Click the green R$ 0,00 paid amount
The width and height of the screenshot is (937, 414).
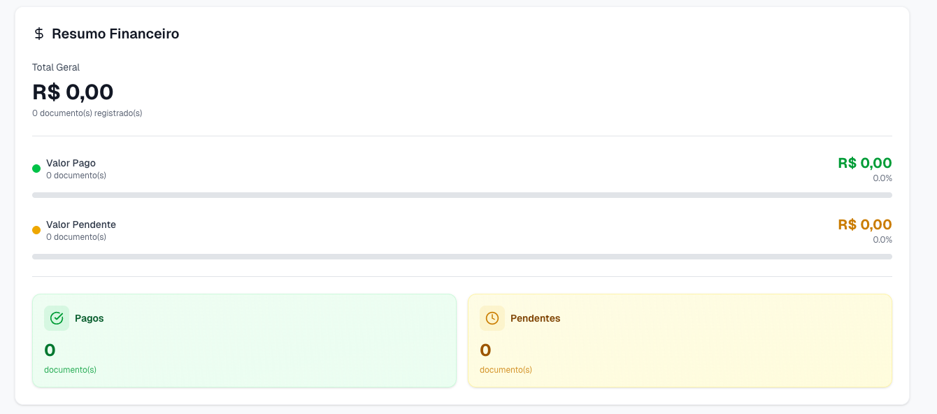tap(864, 163)
